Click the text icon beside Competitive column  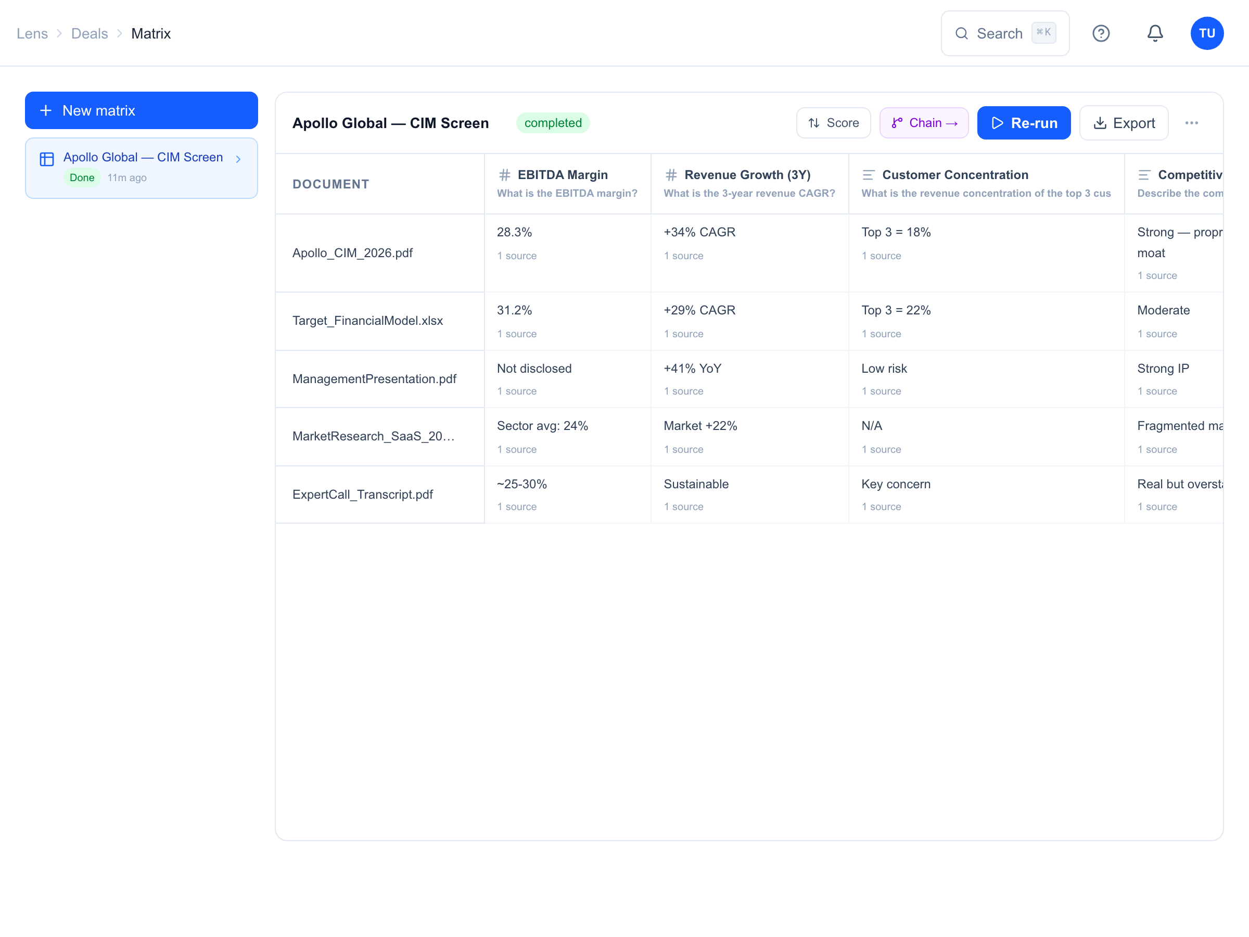coord(1144,174)
